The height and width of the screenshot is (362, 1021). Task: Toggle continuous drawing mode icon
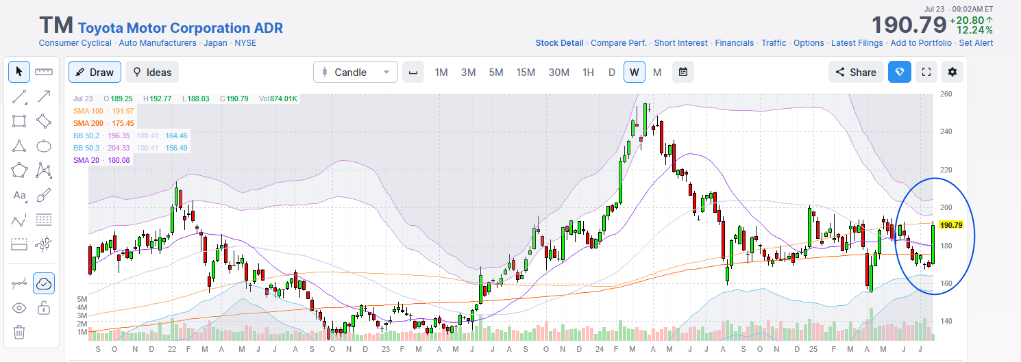tap(19, 283)
